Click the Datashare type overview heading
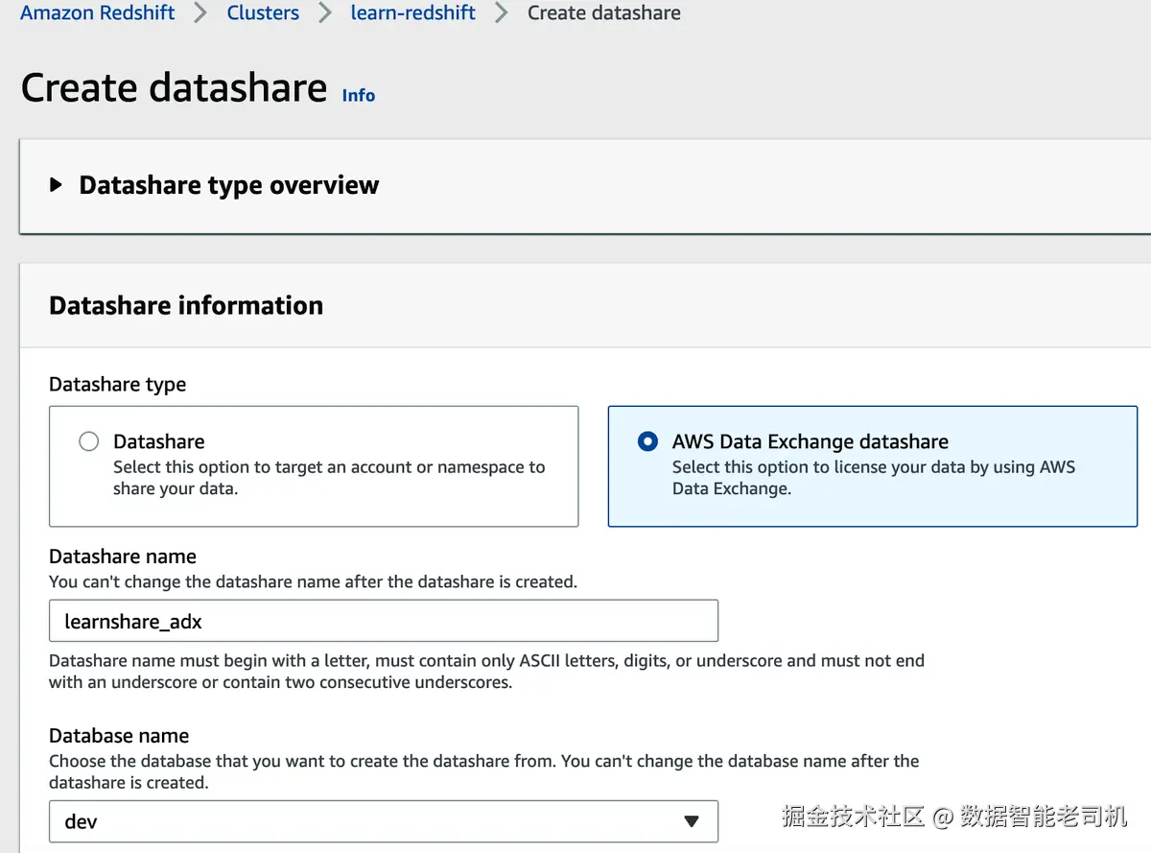 point(229,185)
